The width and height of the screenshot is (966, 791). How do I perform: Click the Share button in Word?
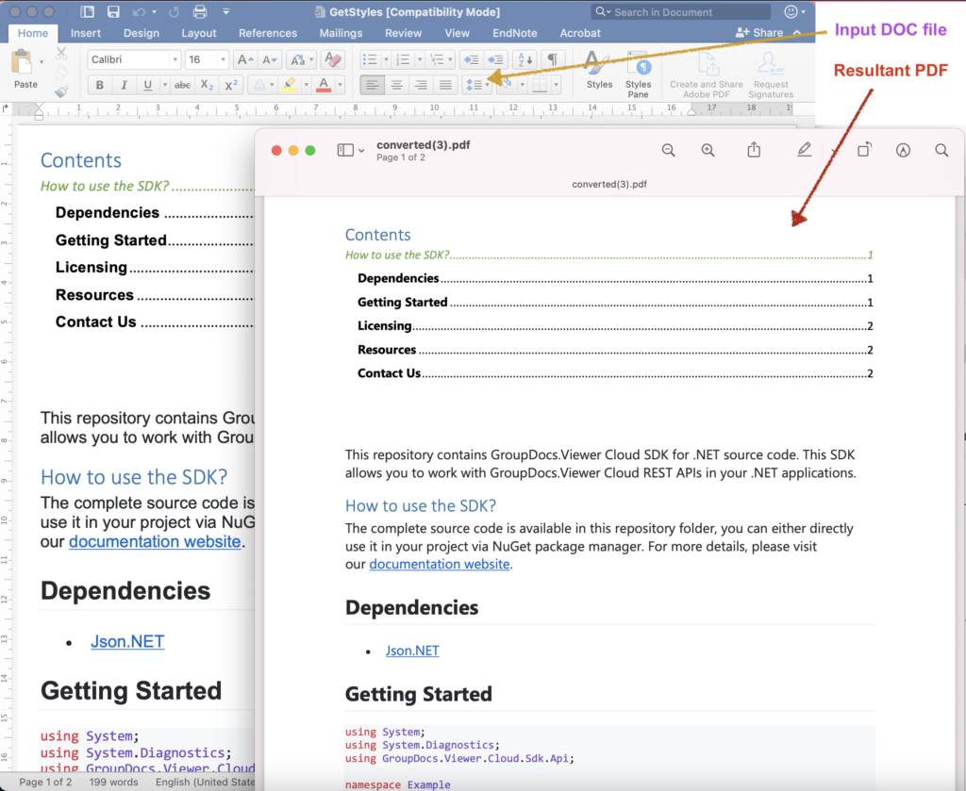tap(759, 33)
